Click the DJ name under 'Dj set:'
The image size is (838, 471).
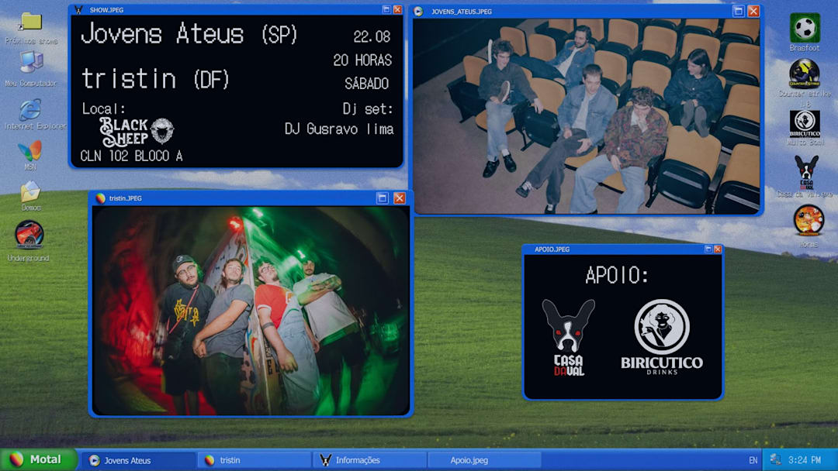pos(339,129)
